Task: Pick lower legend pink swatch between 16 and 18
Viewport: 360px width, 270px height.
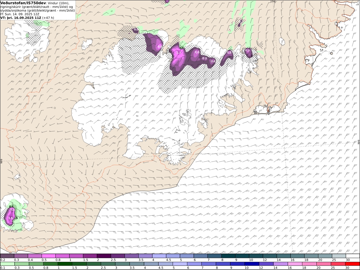Action: (x=295, y=264)
